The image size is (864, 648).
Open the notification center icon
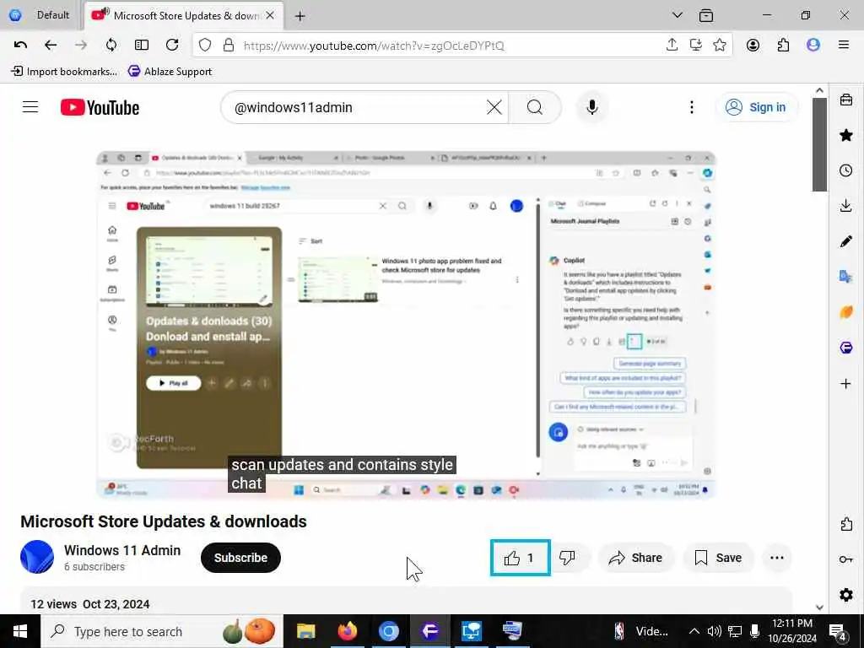coord(838,631)
